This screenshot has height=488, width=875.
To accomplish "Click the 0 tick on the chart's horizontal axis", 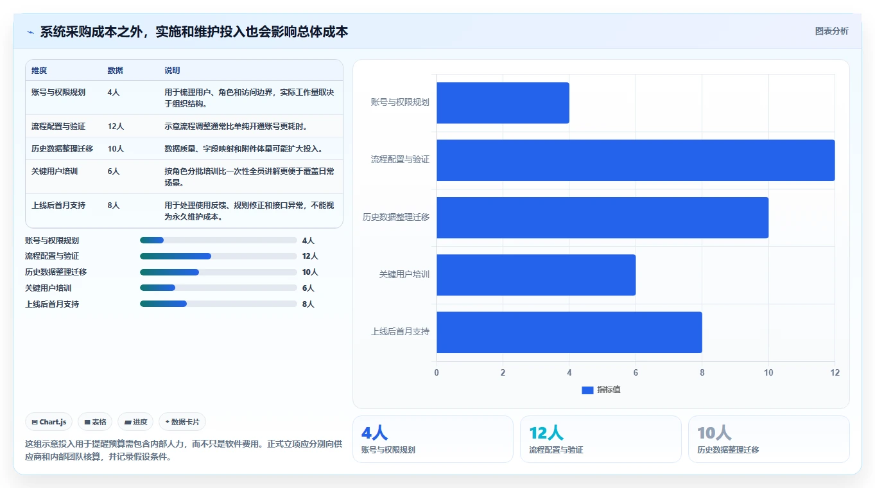I will tap(437, 372).
